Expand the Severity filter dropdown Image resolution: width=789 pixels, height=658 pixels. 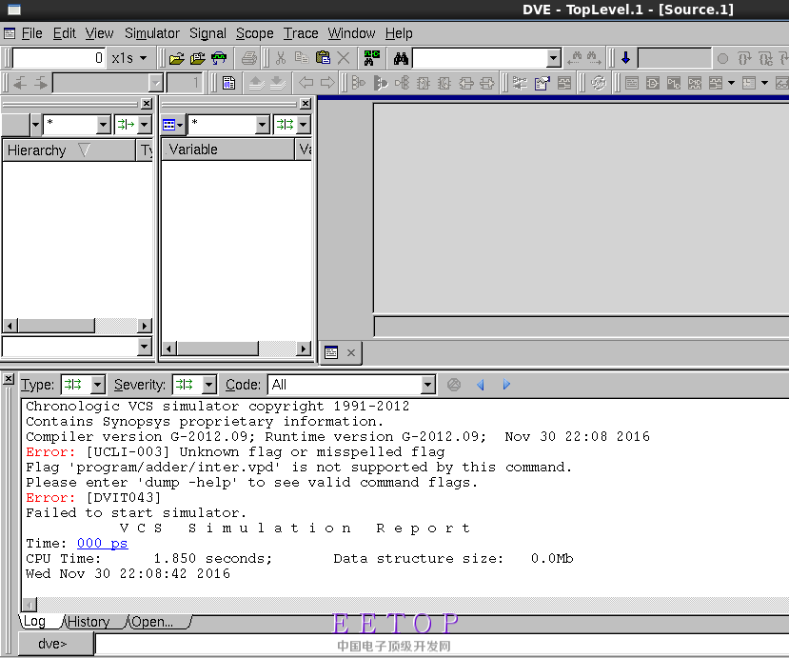(x=206, y=385)
